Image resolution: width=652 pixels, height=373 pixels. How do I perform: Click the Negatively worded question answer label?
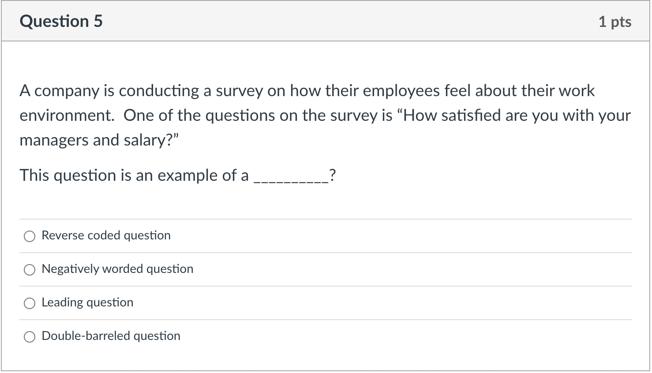117,269
